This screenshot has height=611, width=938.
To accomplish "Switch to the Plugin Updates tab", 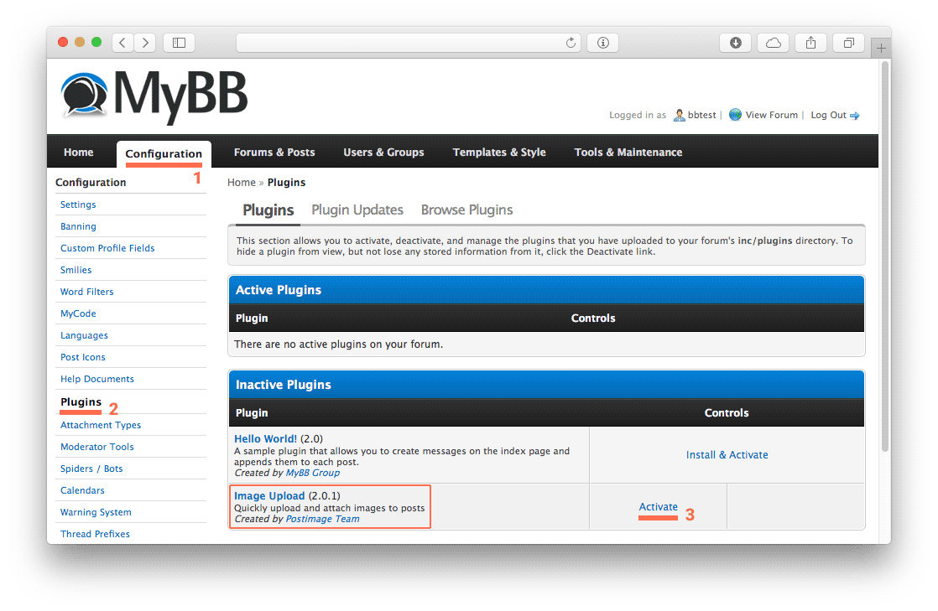I will (x=357, y=210).
